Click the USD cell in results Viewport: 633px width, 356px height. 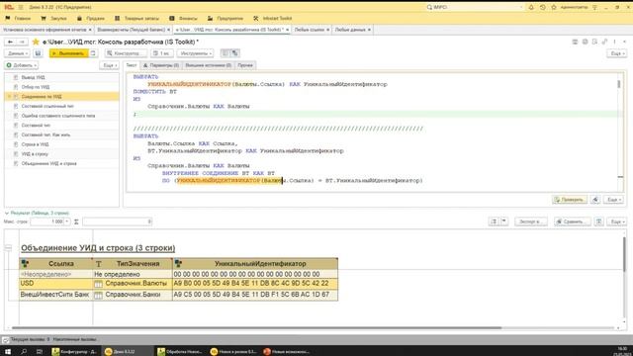pos(55,284)
